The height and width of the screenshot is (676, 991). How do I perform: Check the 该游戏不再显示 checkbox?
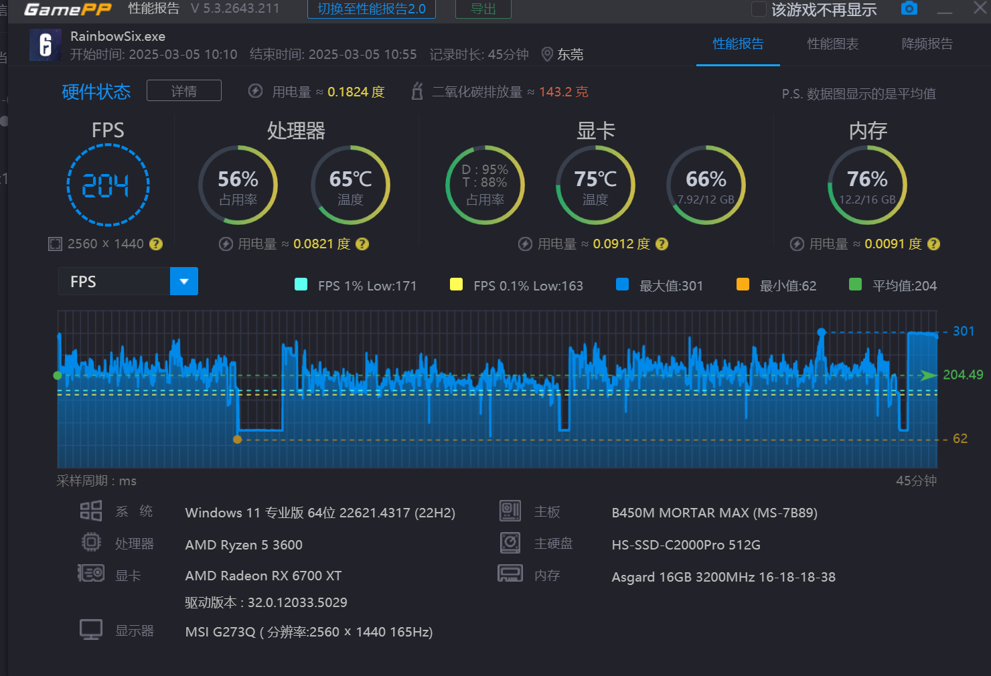pos(759,9)
